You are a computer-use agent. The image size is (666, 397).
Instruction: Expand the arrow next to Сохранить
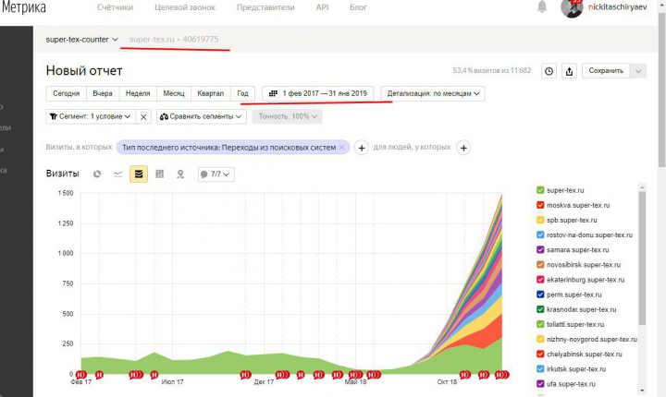pyautogui.click(x=638, y=71)
